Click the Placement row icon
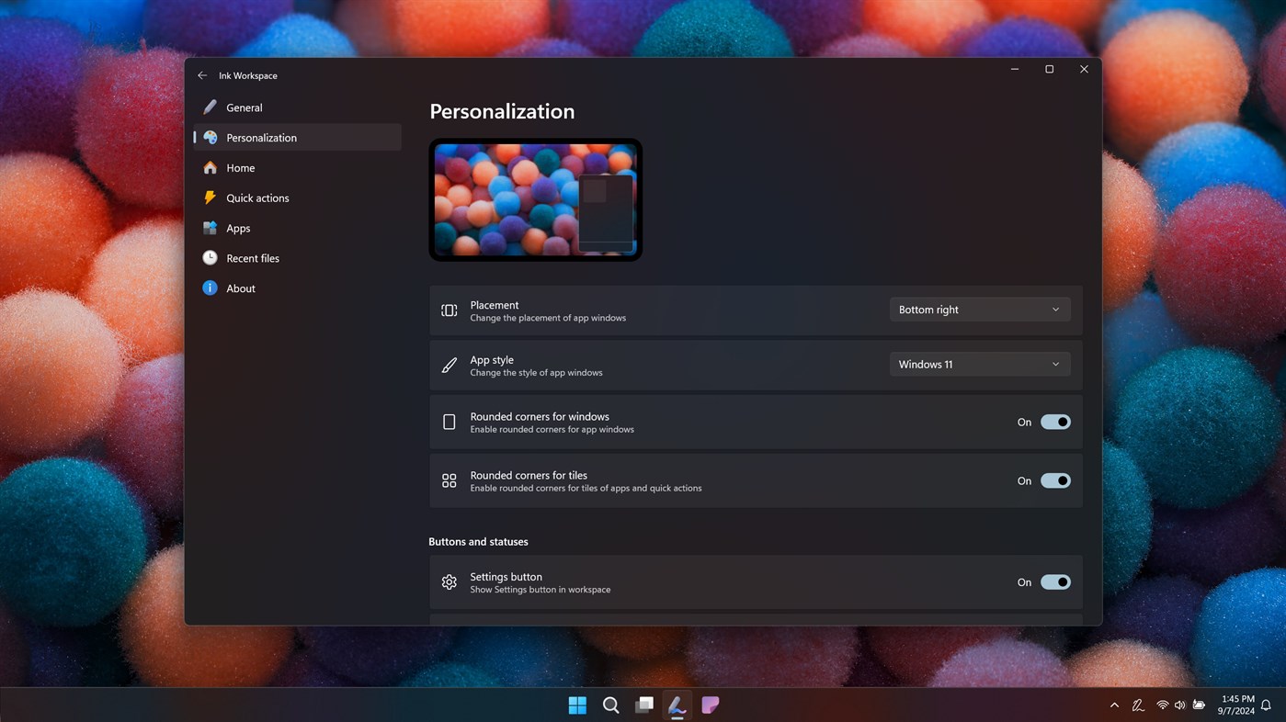The width and height of the screenshot is (1286, 722). click(x=450, y=310)
